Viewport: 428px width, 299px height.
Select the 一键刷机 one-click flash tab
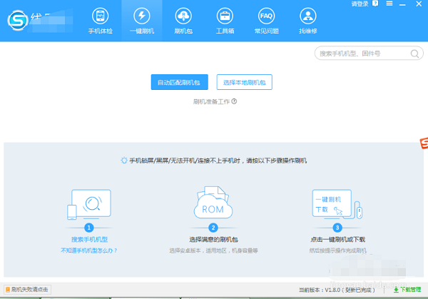click(141, 20)
